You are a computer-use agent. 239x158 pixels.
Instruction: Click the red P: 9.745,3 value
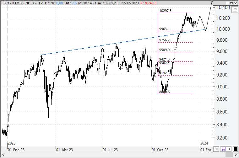[x=149, y=3]
